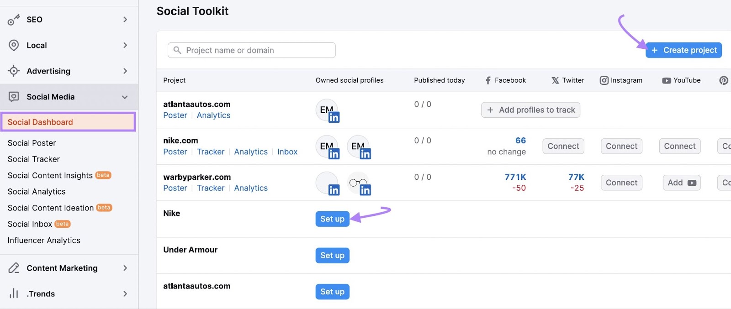Open Analytics link under warbyparker.com

coord(251,188)
